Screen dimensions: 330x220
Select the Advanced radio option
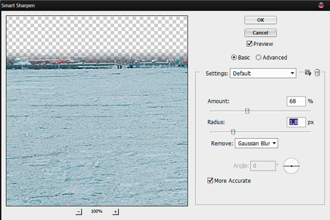tap(258, 57)
